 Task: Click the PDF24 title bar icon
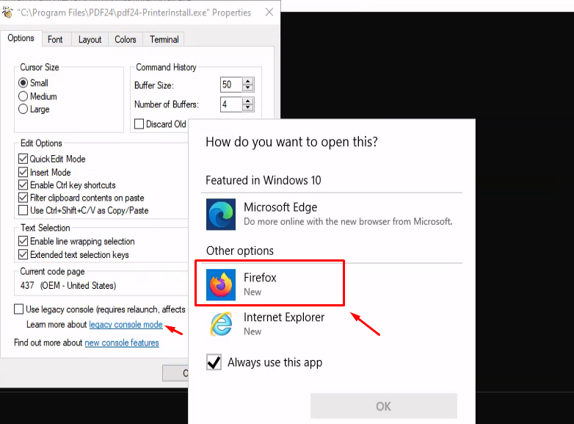pyautogui.click(x=7, y=12)
